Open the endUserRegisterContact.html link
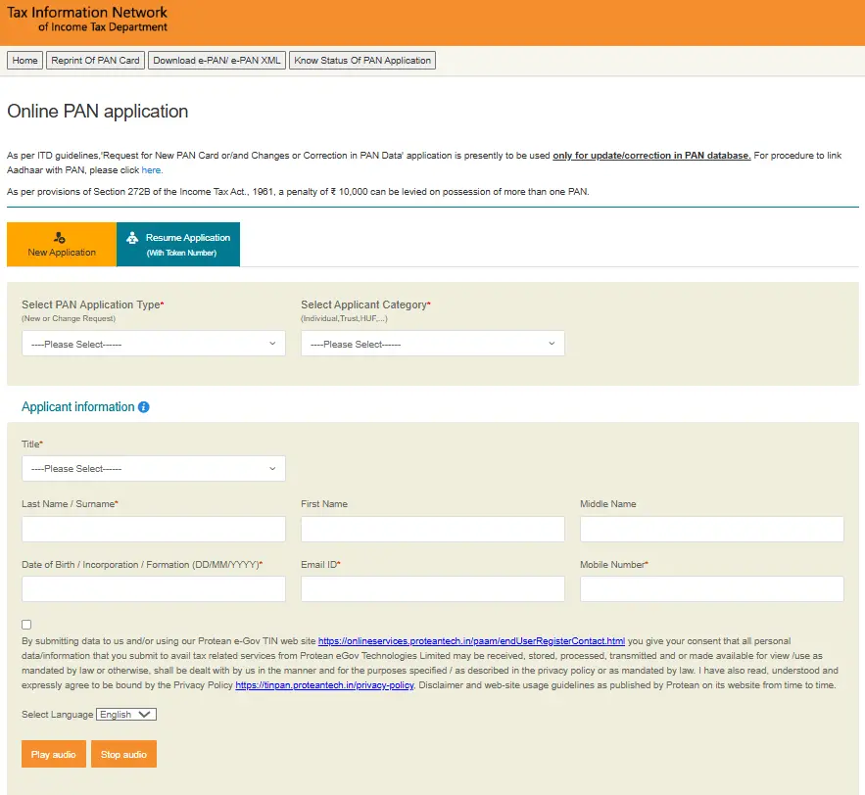 coord(471,641)
